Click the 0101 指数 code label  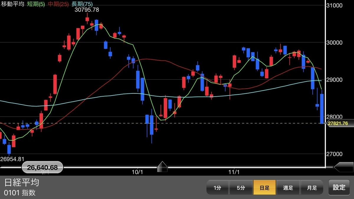tap(20, 193)
